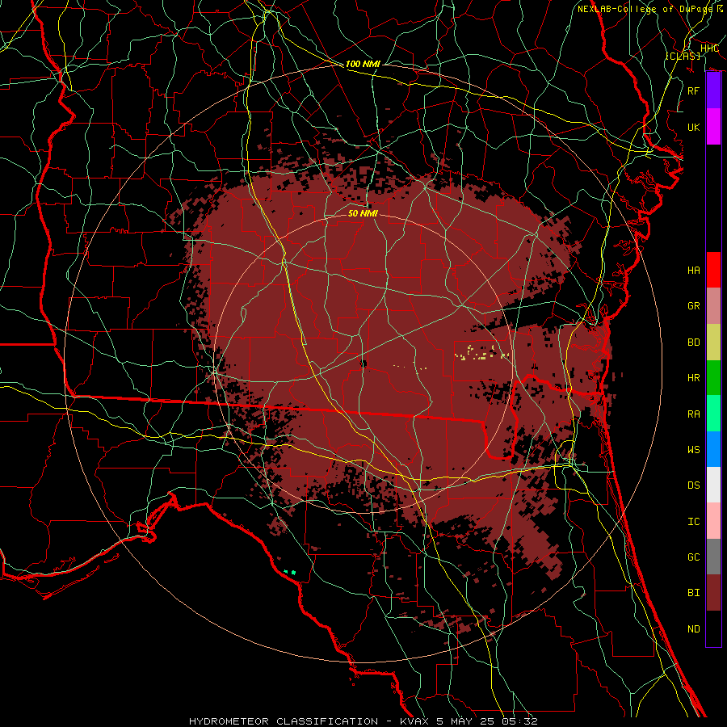The height and width of the screenshot is (727, 727).
Task: Click the HR legend label
Action: click(694, 378)
